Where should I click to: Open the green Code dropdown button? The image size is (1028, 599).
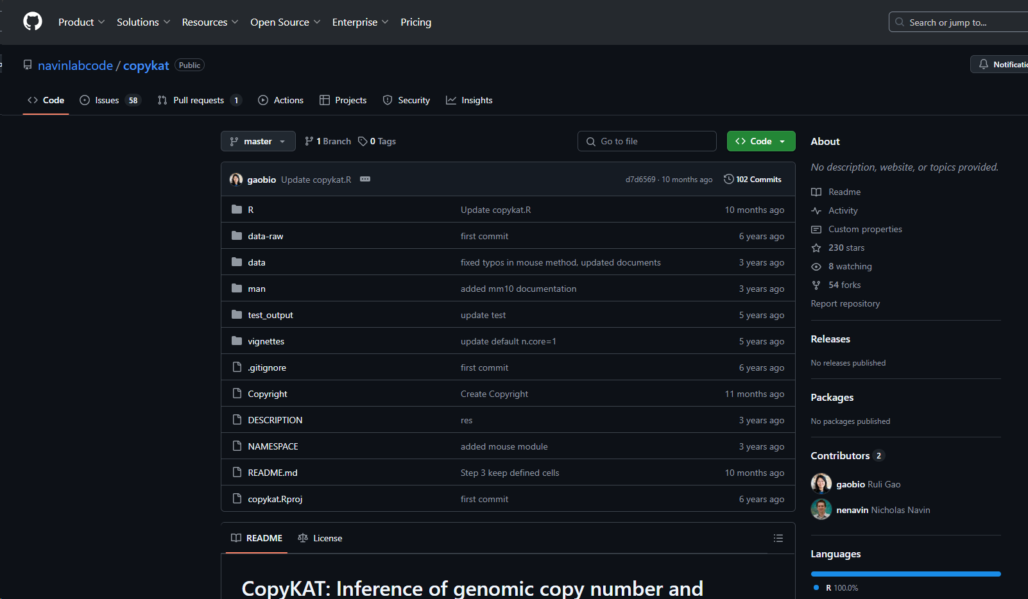761,141
